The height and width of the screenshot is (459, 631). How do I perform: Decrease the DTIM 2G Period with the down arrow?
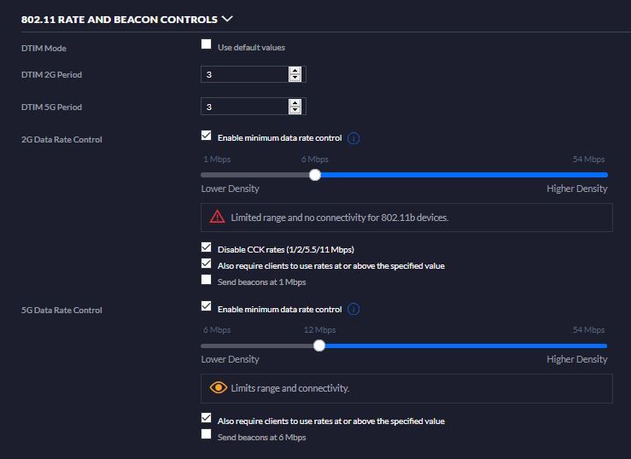[295, 78]
